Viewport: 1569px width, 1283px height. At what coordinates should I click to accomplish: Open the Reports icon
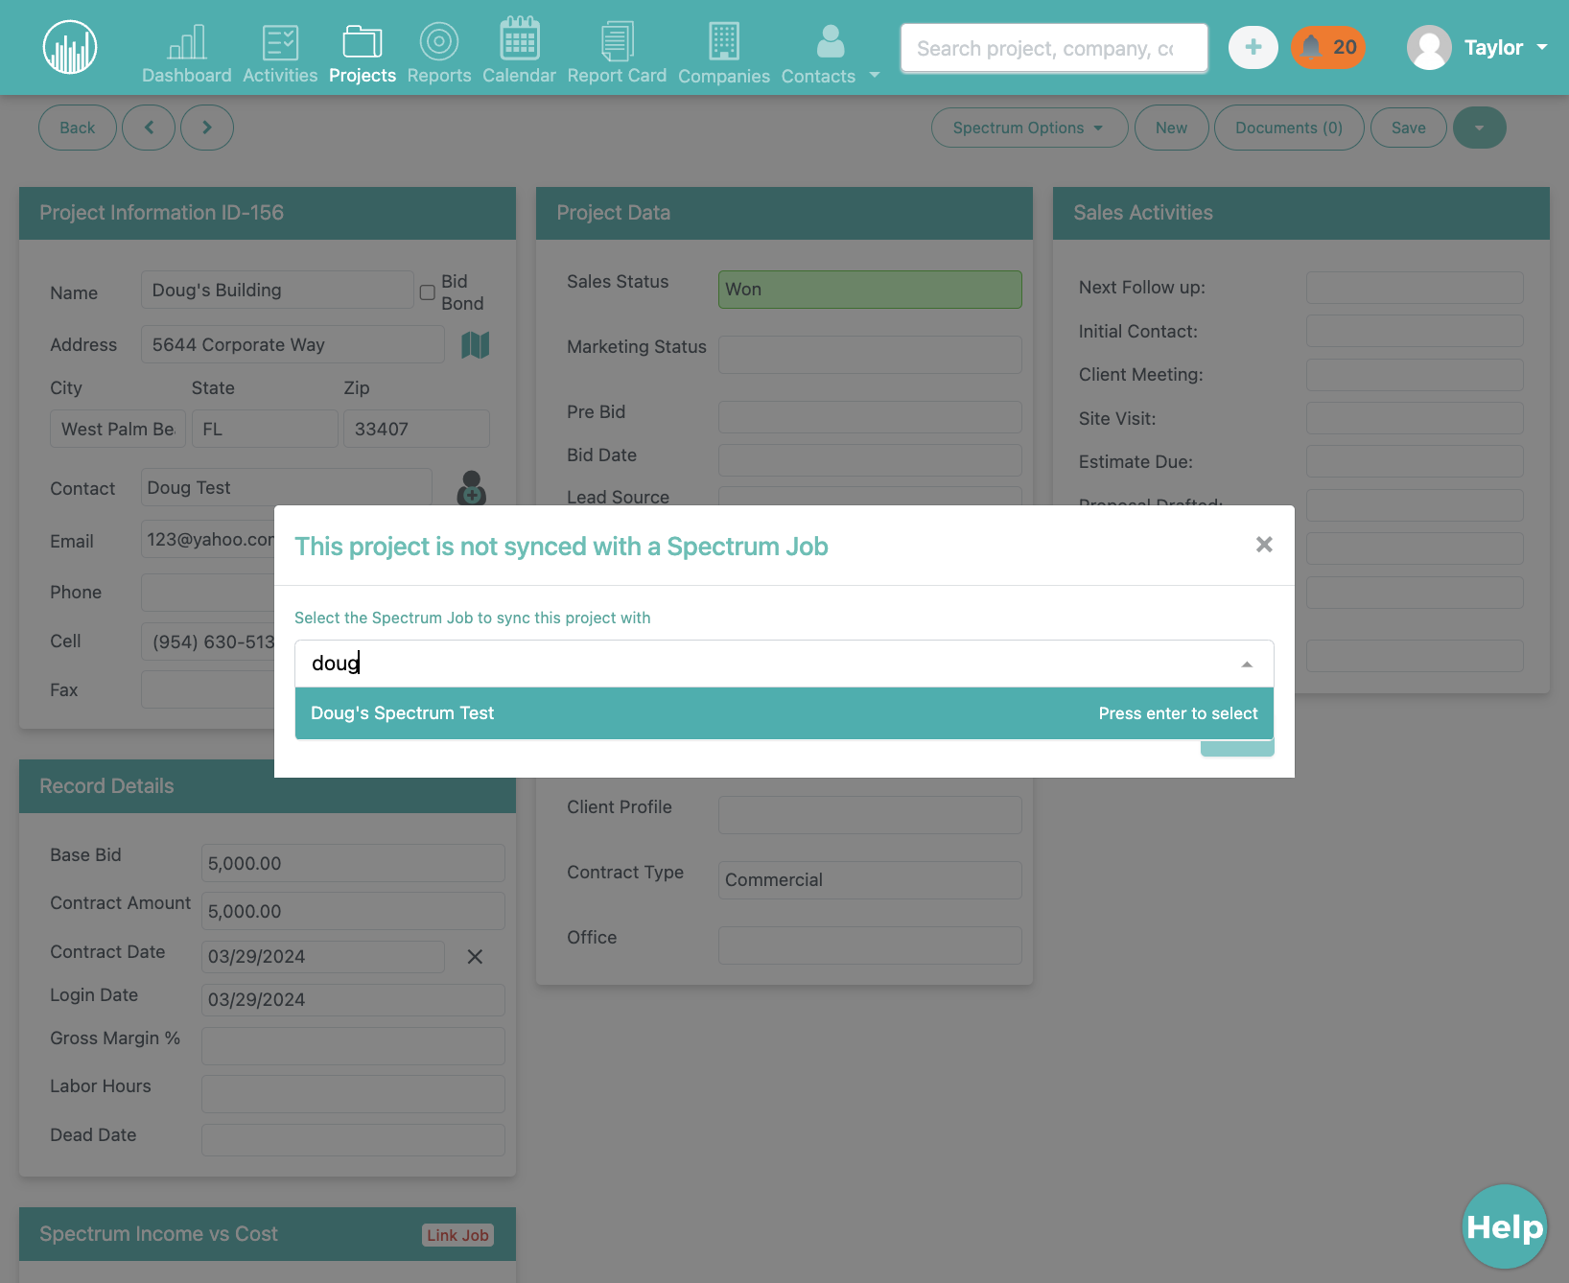pyautogui.click(x=439, y=42)
